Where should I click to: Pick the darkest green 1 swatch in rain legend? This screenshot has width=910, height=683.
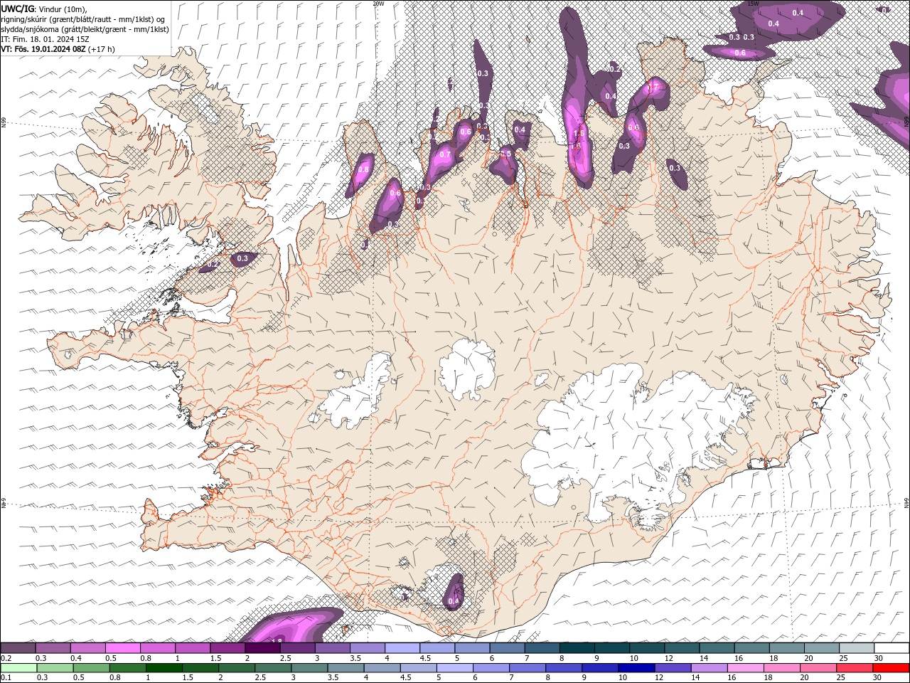point(164,668)
